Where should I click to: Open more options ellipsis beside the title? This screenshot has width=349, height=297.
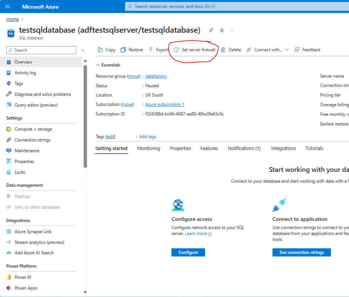pos(232,30)
